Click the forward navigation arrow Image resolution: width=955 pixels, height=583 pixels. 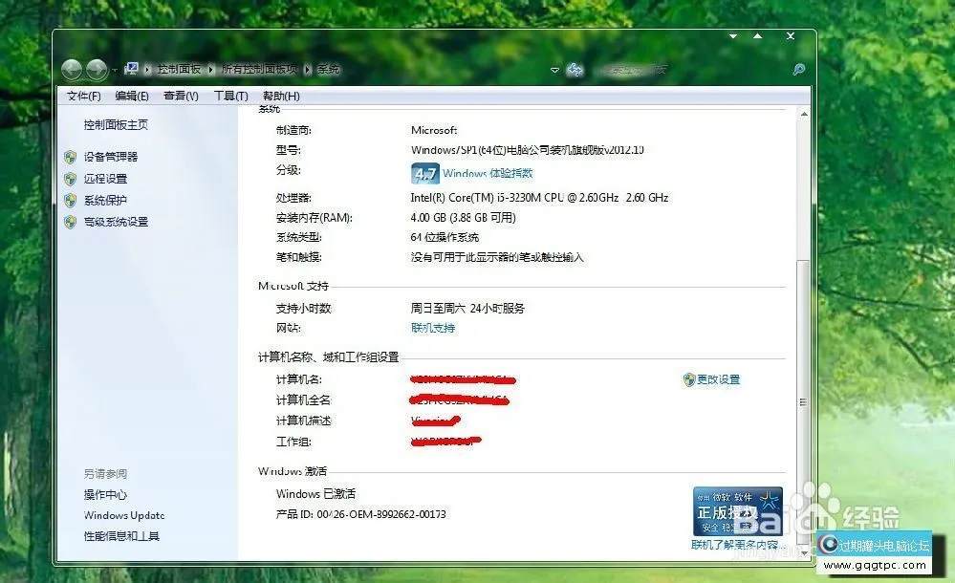pyautogui.click(x=97, y=69)
